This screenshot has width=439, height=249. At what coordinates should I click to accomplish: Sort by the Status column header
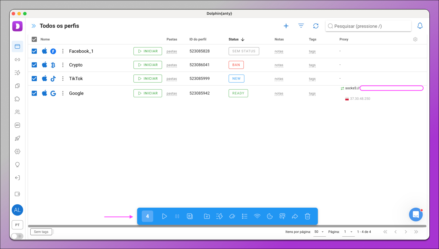237,39
